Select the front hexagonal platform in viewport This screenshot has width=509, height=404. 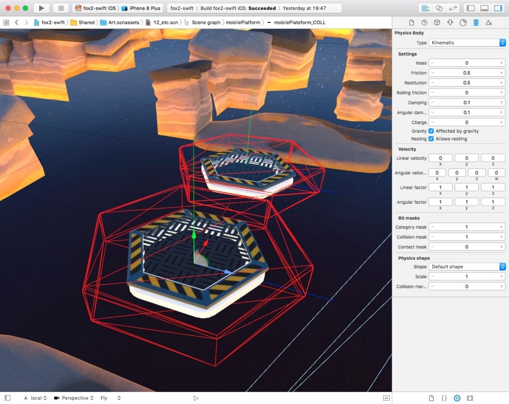pyautogui.click(x=198, y=263)
